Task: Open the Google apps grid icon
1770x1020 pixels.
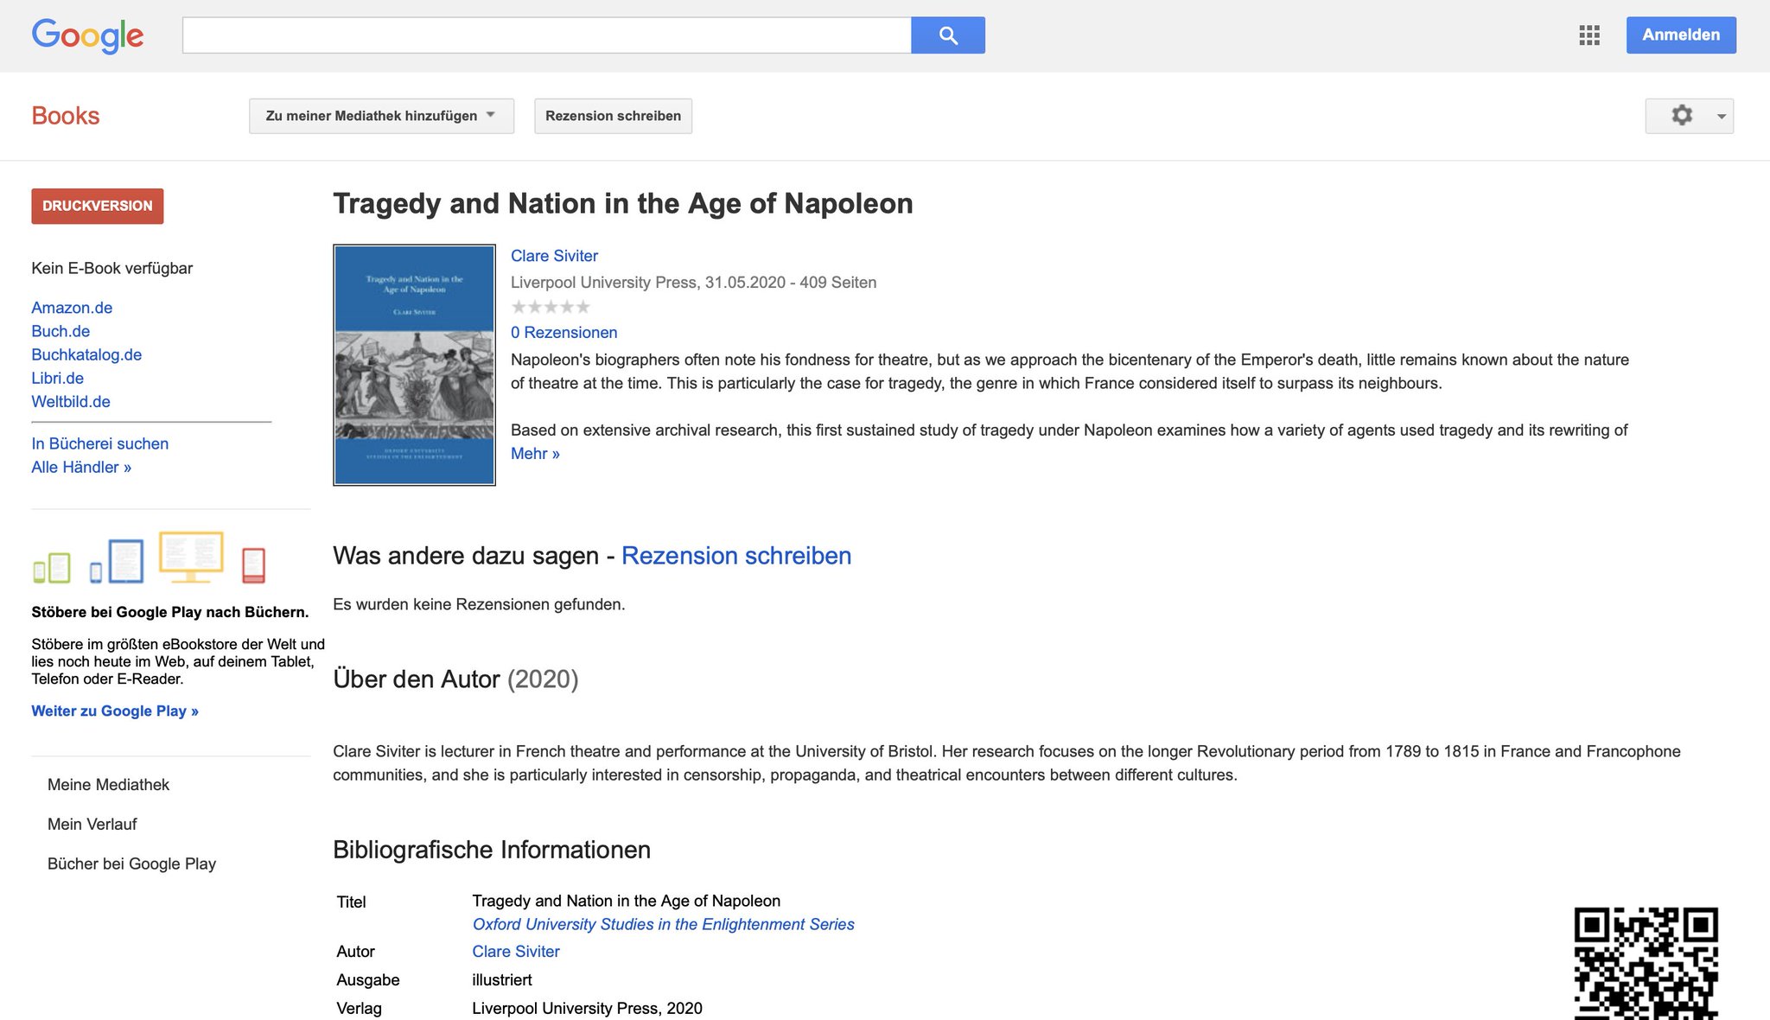Action: tap(1589, 35)
